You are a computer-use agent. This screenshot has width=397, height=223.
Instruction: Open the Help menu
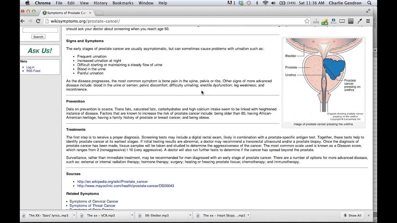(x=163, y=3)
